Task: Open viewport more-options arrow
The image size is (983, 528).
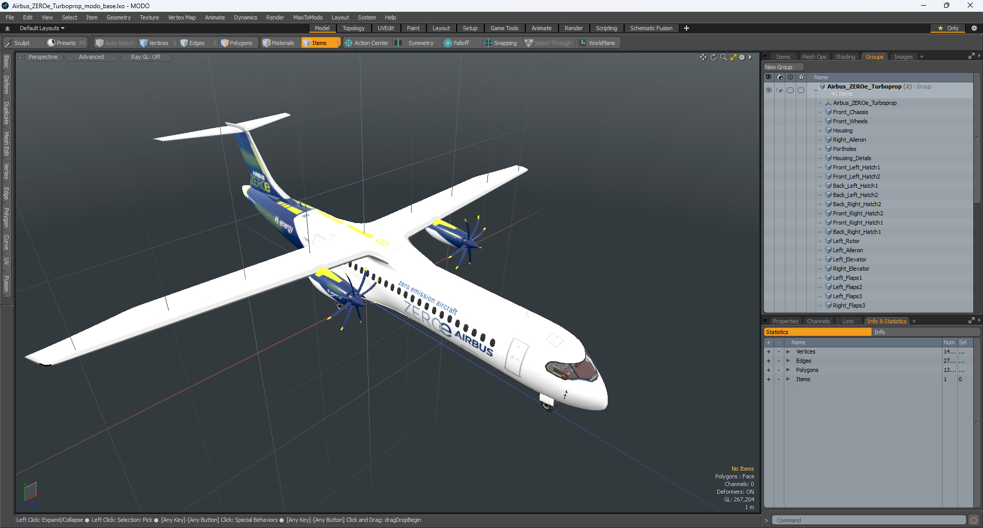Action: point(750,57)
